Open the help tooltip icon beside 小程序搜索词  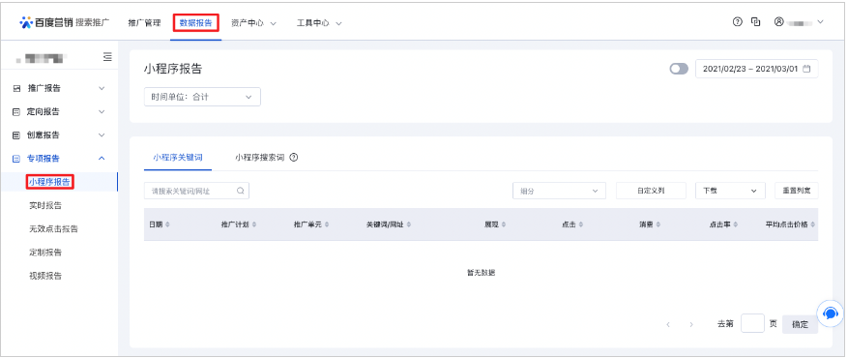[x=294, y=158]
